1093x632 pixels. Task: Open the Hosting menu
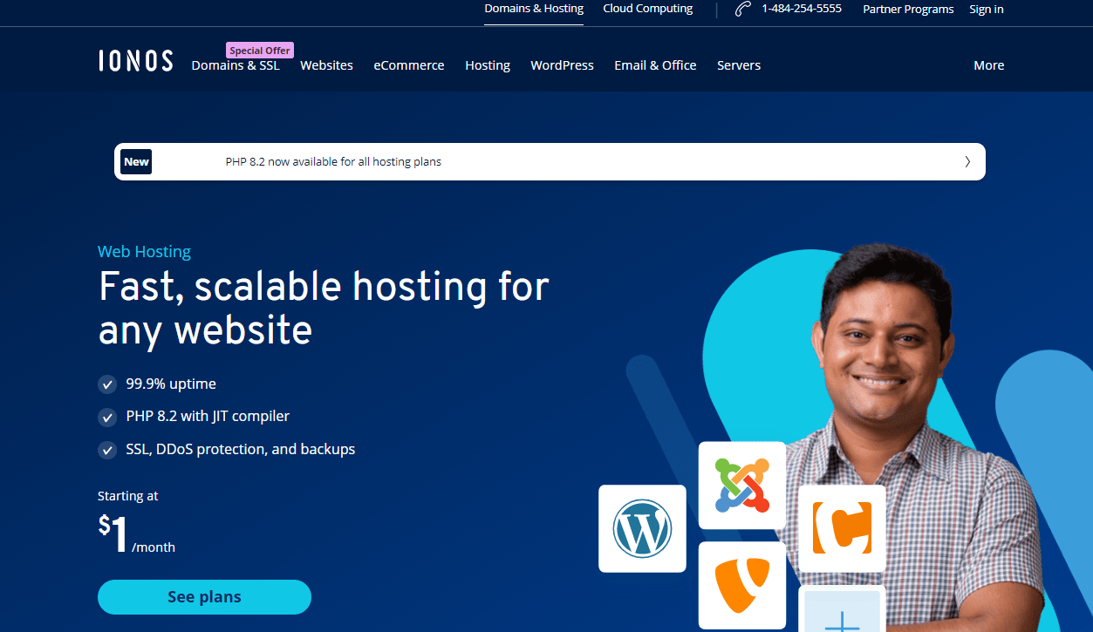tap(488, 65)
